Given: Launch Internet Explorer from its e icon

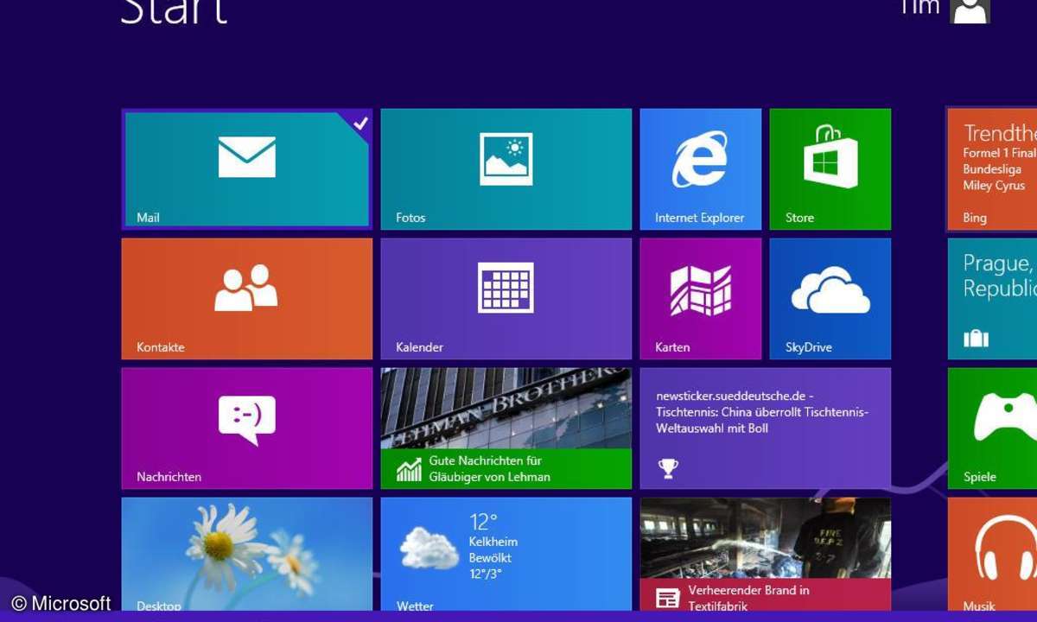Looking at the screenshot, I should tap(700, 159).
